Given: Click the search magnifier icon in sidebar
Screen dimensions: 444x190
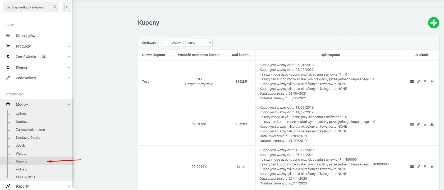Looking at the screenshot, I should 55,7.
